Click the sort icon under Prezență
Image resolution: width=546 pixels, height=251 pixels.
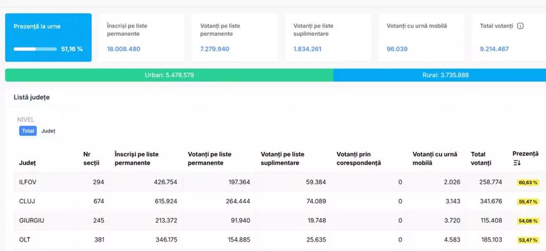[x=517, y=163]
